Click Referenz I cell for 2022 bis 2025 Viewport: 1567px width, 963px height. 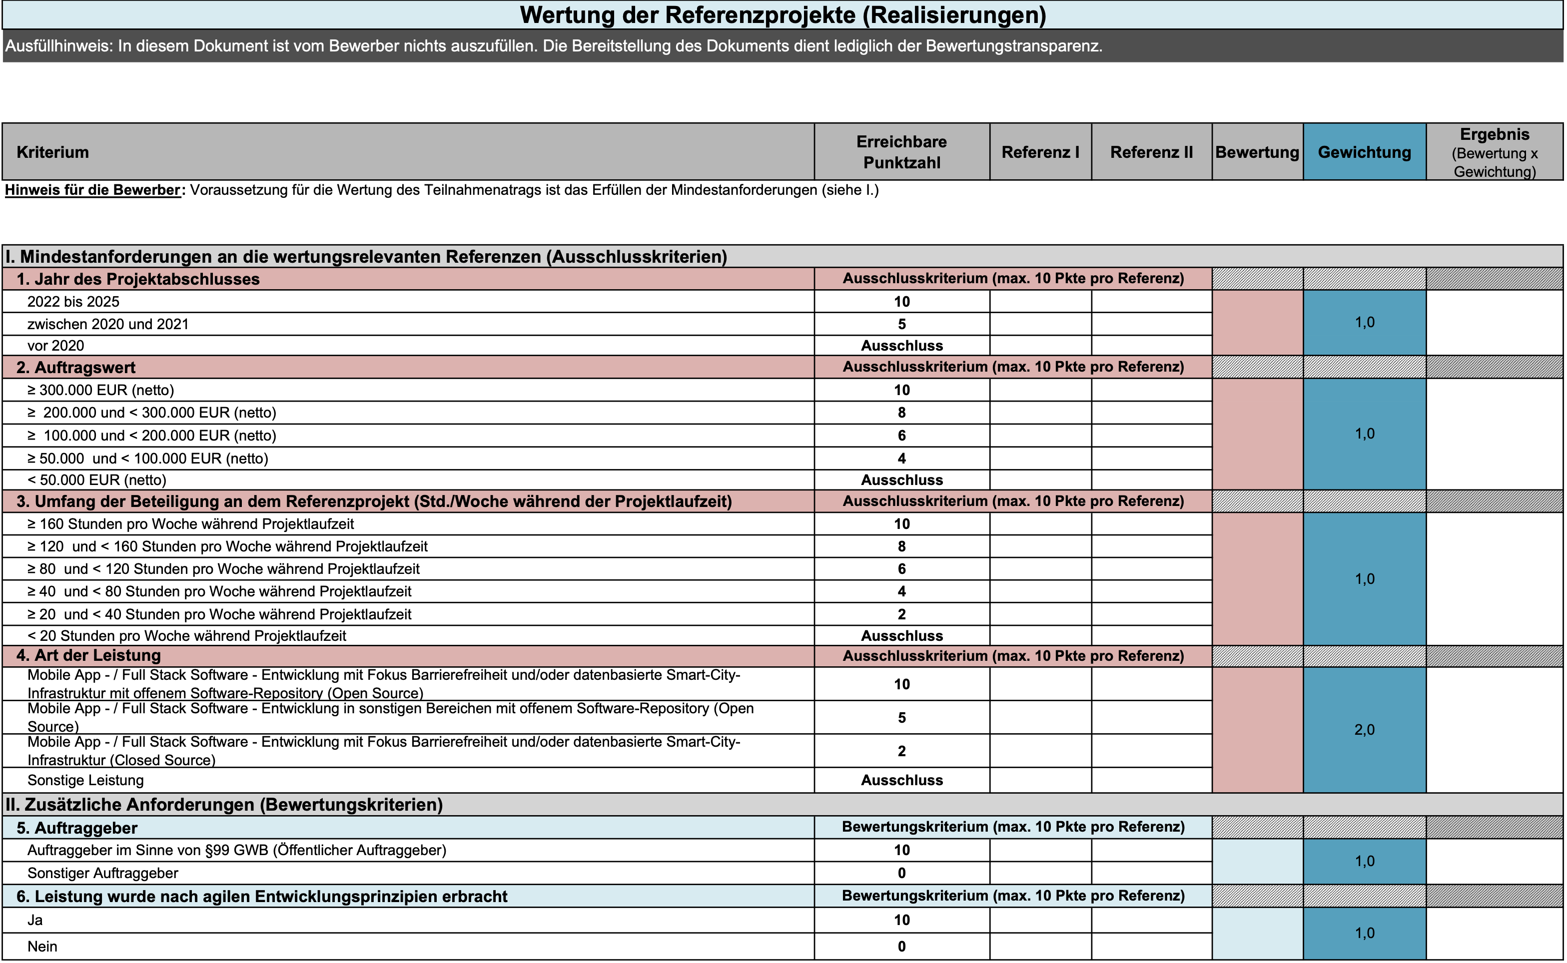coord(1040,301)
